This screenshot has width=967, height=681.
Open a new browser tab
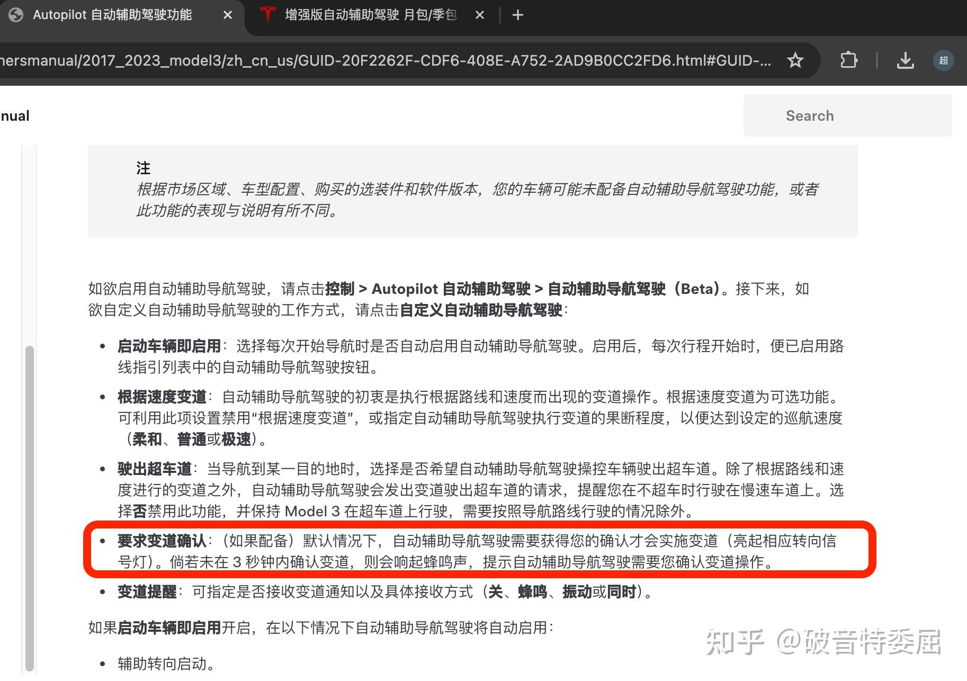(x=518, y=15)
